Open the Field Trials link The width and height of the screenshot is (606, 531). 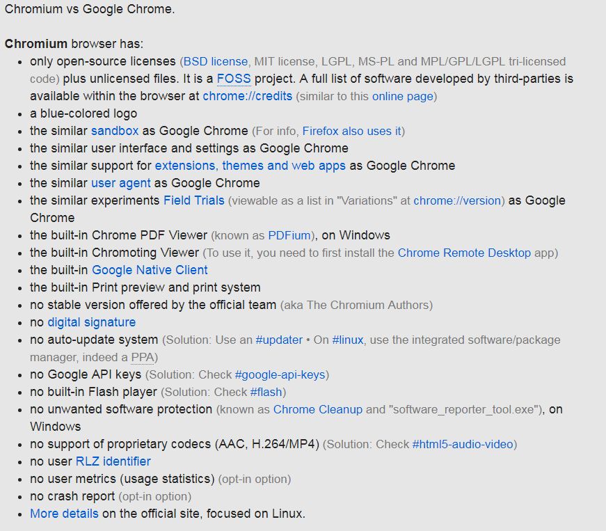[x=193, y=200]
